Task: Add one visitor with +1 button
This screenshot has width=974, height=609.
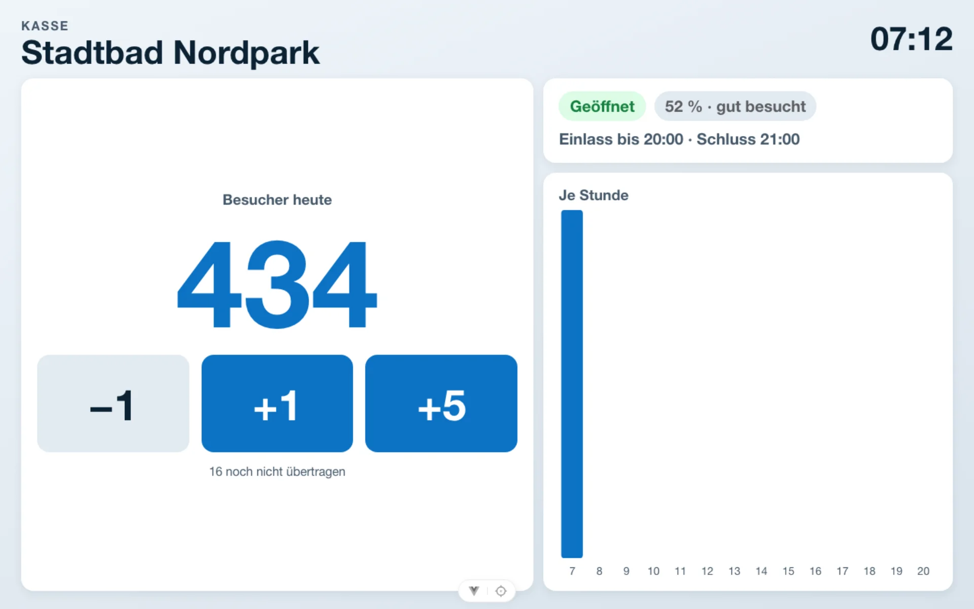Action: pyautogui.click(x=277, y=403)
